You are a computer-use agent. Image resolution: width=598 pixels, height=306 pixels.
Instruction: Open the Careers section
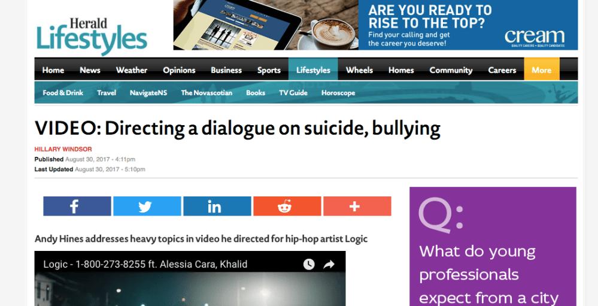(502, 70)
